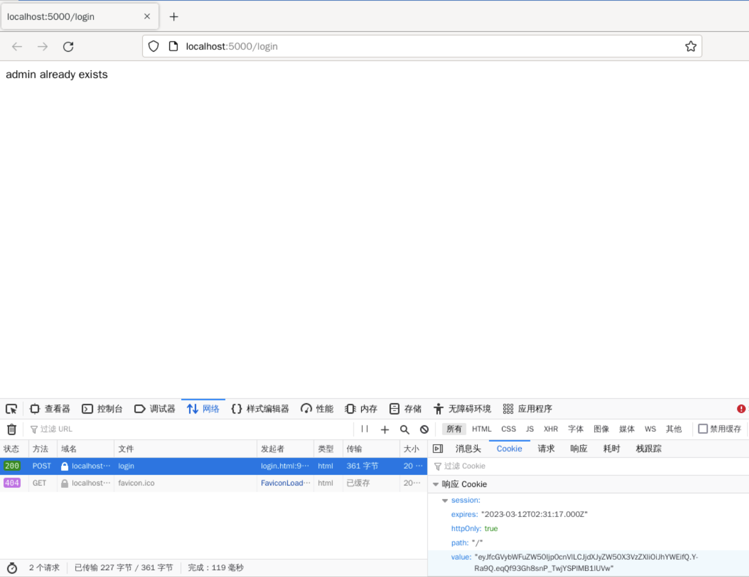Select the cookie expires value

(534, 514)
